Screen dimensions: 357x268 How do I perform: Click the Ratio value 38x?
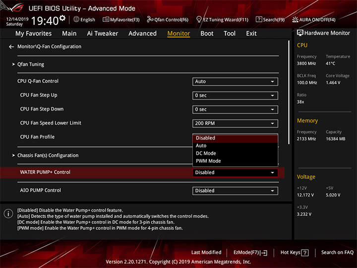[300, 102]
